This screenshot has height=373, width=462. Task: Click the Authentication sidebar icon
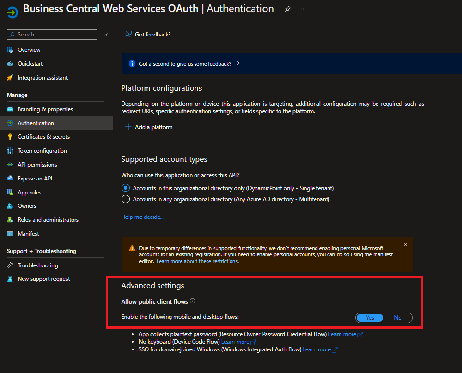pos(10,123)
